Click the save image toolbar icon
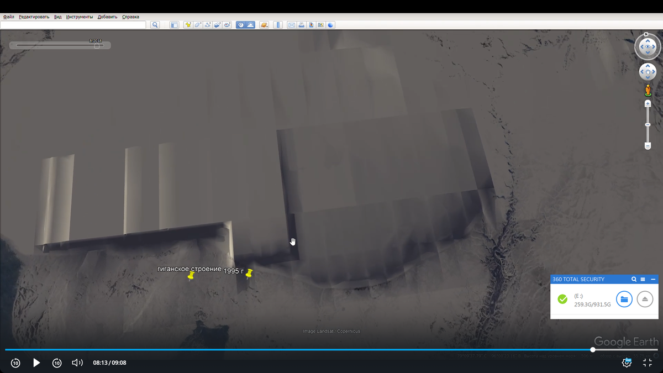Viewport: 663px width, 373px height. tap(311, 25)
